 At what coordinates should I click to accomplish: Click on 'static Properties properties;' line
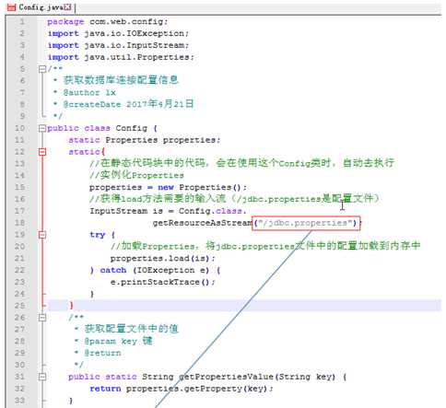coord(145,140)
